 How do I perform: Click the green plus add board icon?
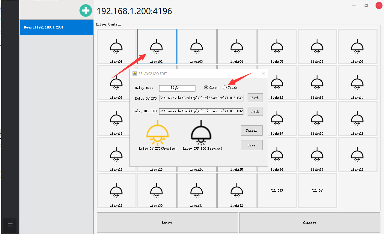pos(85,11)
